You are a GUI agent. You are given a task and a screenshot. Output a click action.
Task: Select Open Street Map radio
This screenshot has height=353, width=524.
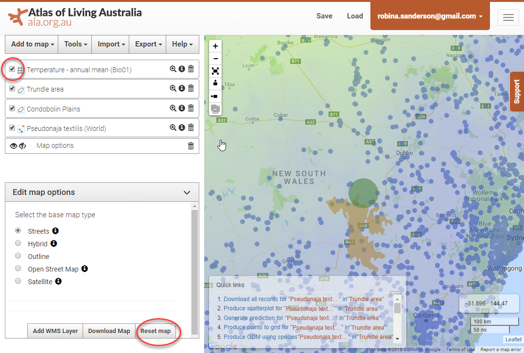coord(18,268)
